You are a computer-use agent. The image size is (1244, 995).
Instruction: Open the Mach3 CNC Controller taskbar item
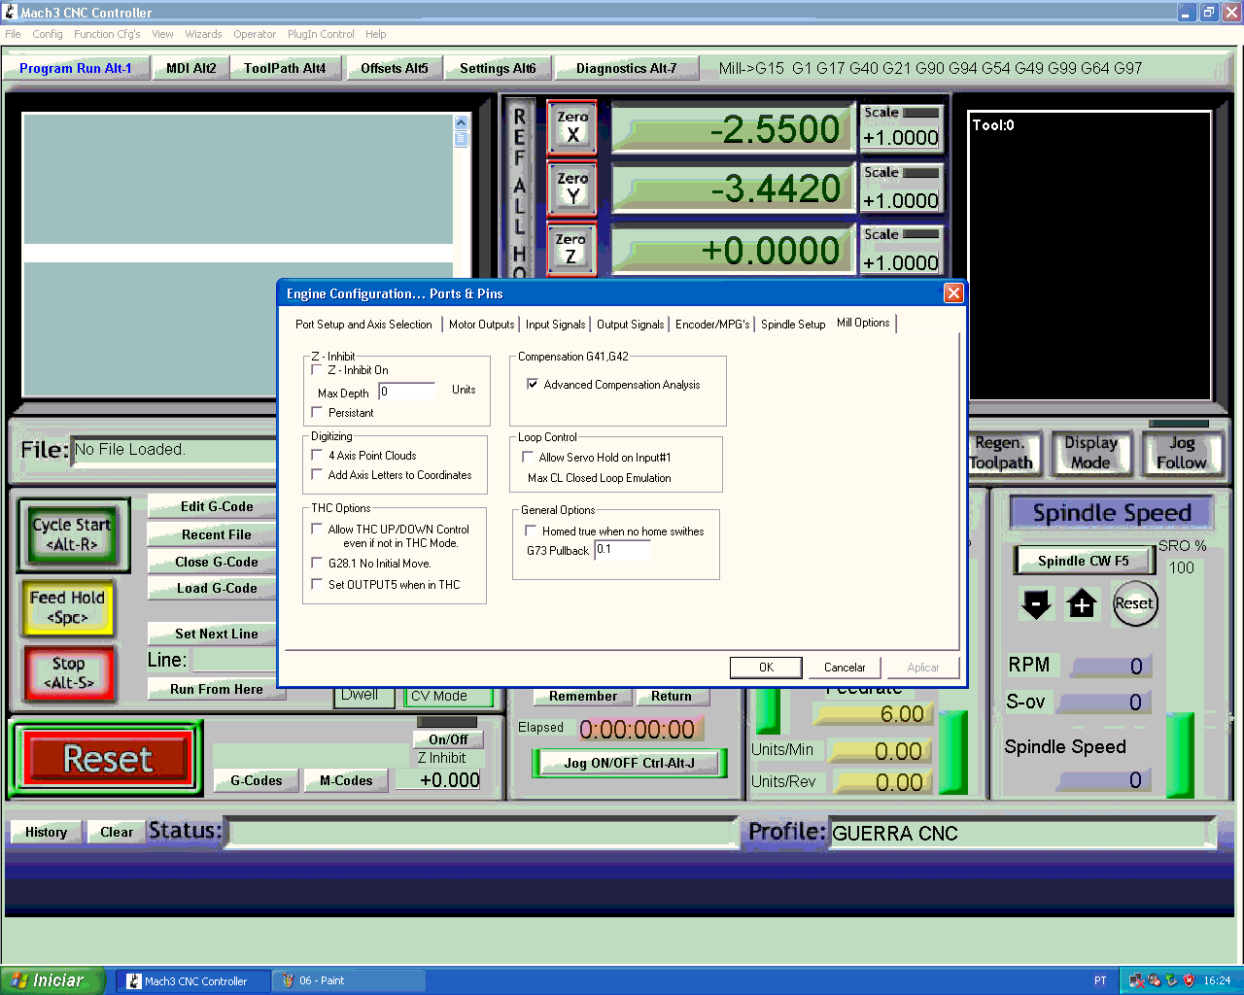coord(193,980)
